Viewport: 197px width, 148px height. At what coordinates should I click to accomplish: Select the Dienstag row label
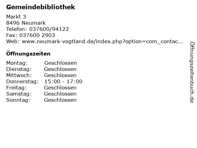coord(19,69)
